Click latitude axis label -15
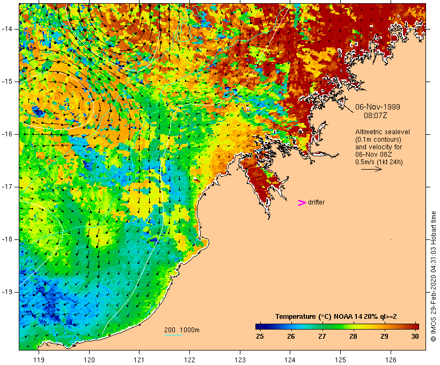Screen dimensions: 440x365 click(7, 82)
